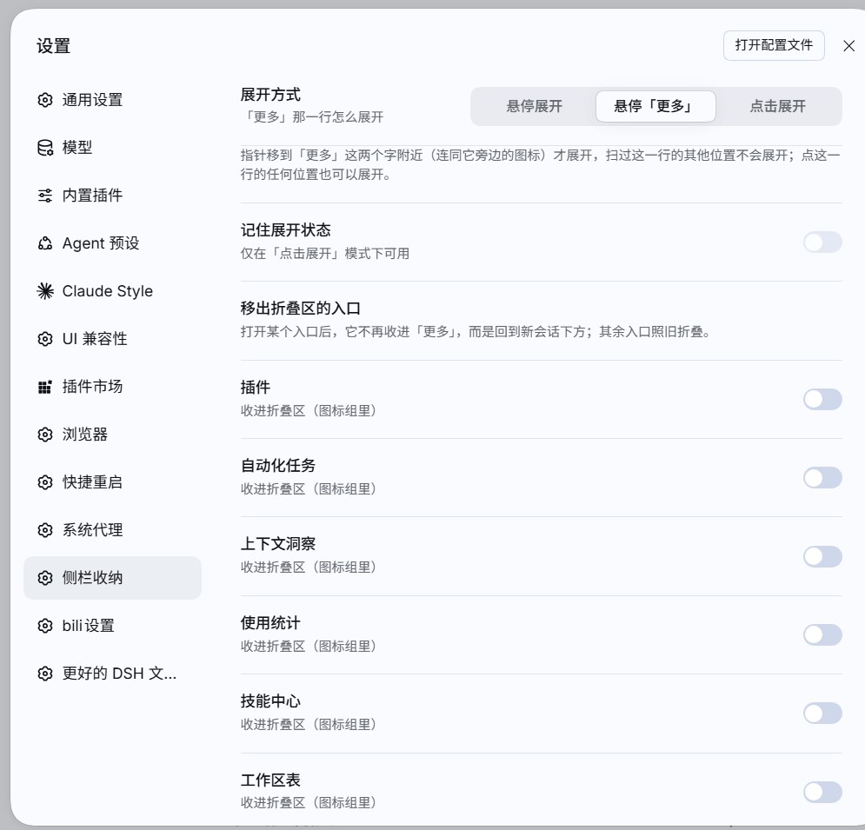Open the Claude Style settings
Image resolution: width=865 pixels, height=830 pixels.
coord(112,290)
